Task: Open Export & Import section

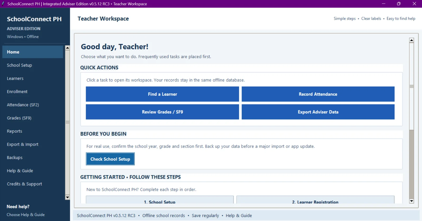Action: coord(33,144)
